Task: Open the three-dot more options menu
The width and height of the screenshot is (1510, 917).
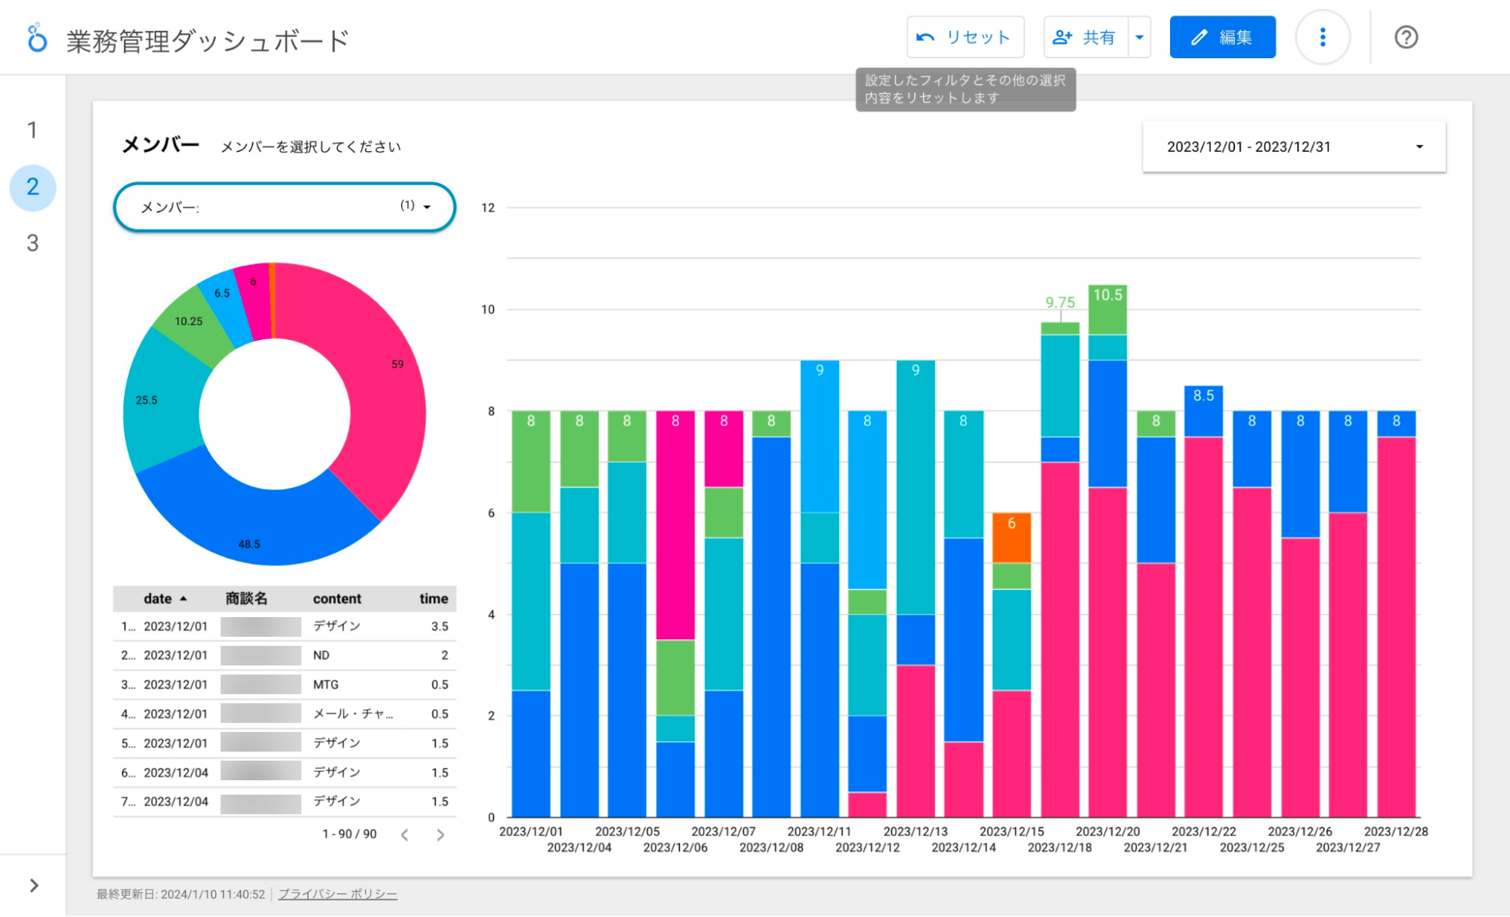Action: [1322, 37]
